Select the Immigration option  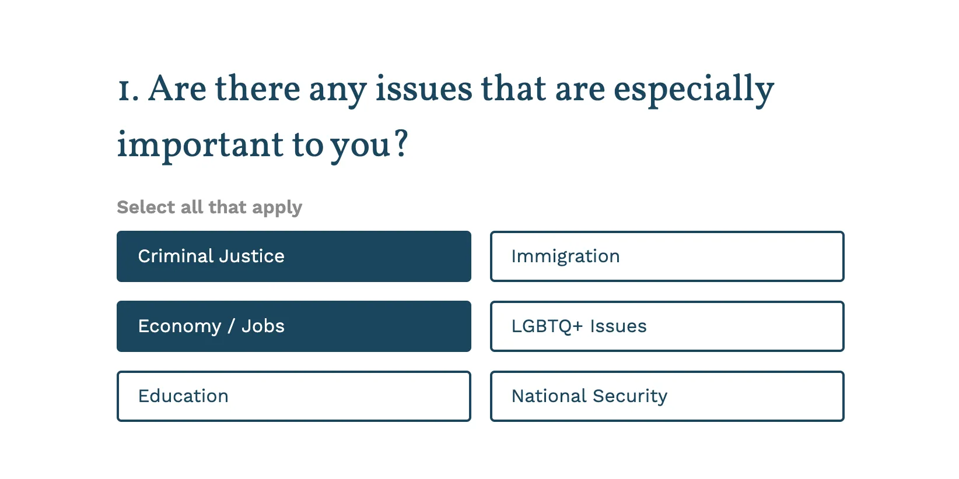tap(667, 256)
